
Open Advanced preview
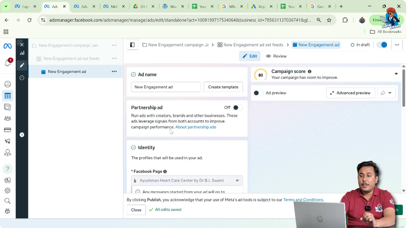[350, 93]
